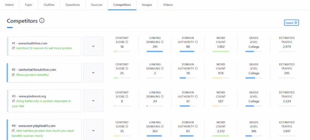Open the Outline tab
The width and height of the screenshot is (310, 140).
point(49,5)
